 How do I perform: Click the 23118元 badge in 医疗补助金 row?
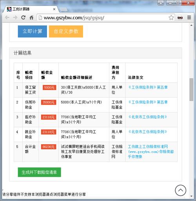[49, 117]
